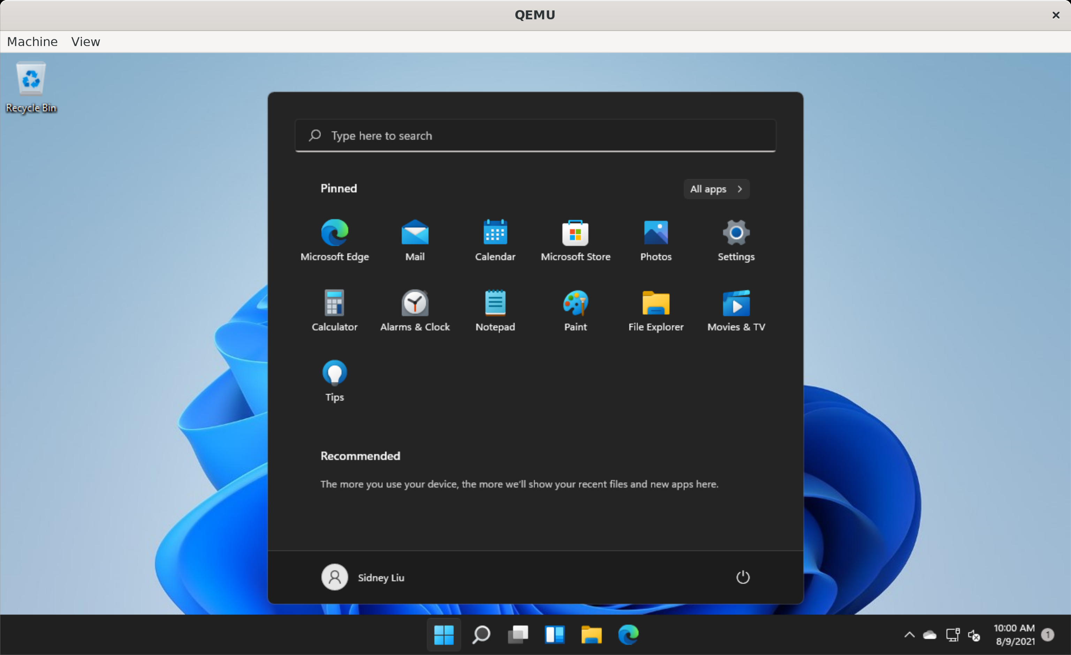Launch the Paint app
The height and width of the screenshot is (655, 1071).
click(x=575, y=310)
